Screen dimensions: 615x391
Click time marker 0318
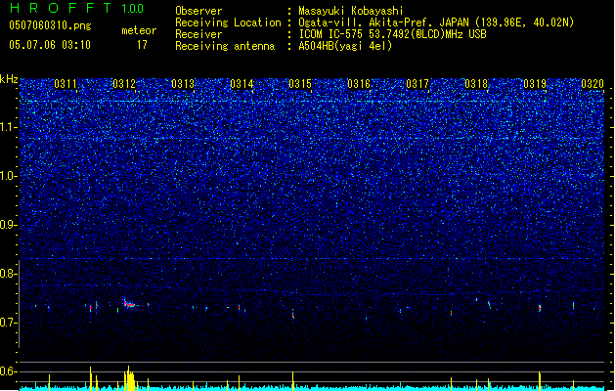coord(476,84)
